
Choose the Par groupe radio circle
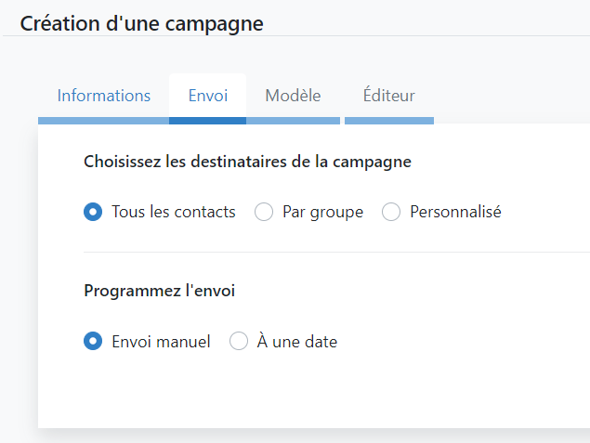tap(264, 212)
